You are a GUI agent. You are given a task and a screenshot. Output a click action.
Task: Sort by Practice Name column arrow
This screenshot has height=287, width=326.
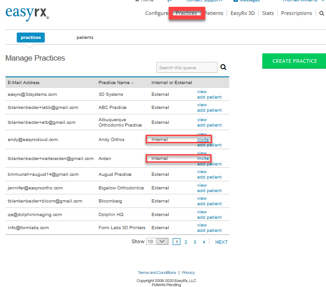tap(132, 83)
